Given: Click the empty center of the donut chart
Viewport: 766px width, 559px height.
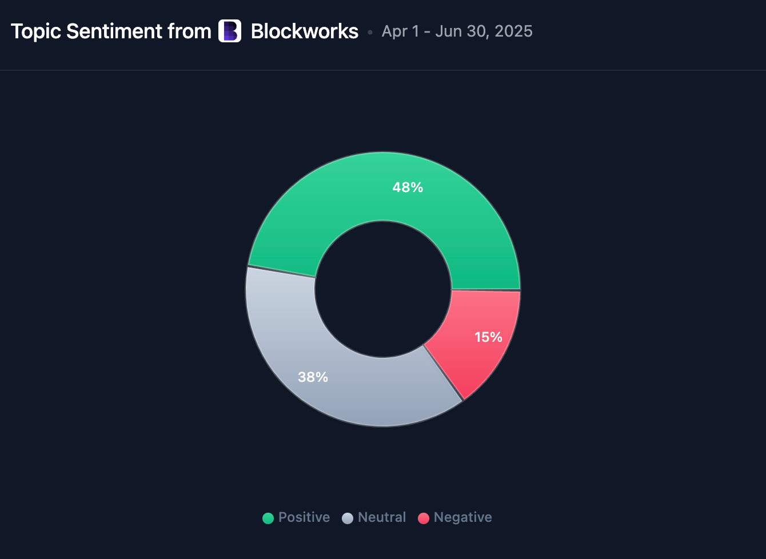Looking at the screenshot, I should point(383,289).
